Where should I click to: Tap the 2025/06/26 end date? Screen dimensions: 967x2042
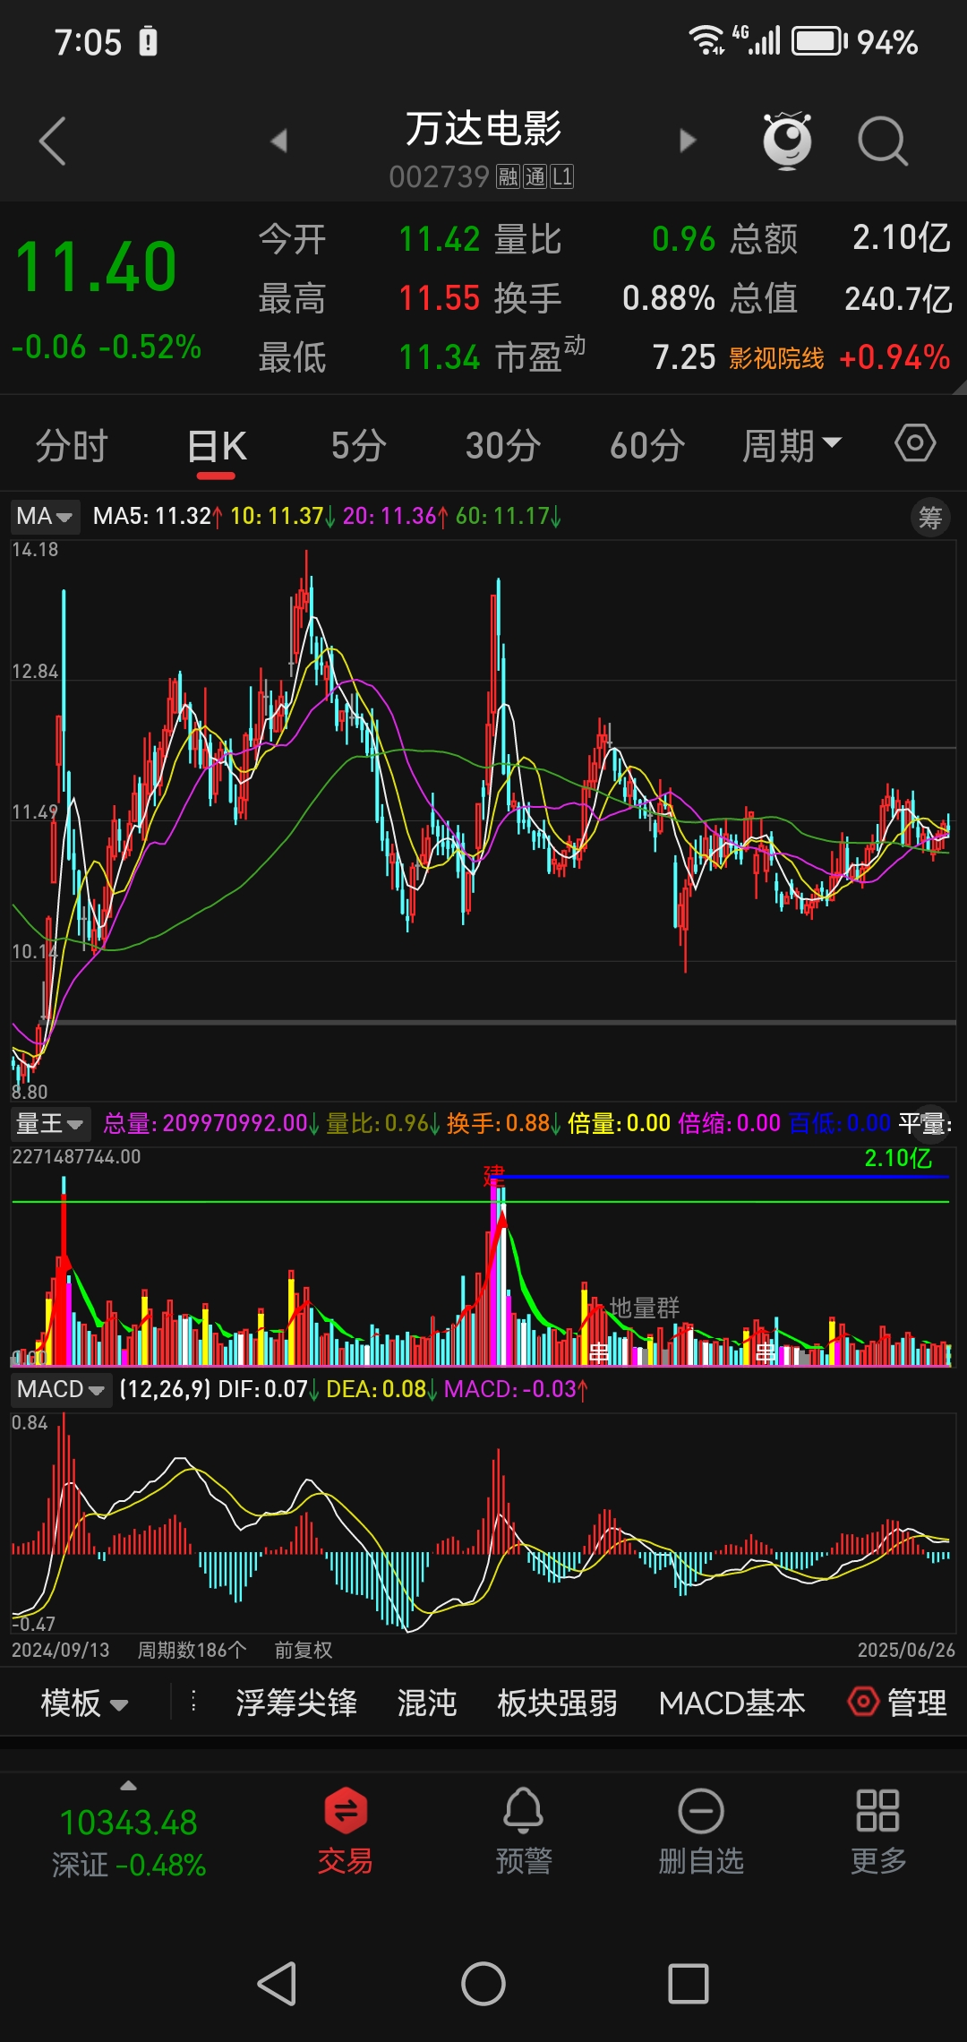906,1650
